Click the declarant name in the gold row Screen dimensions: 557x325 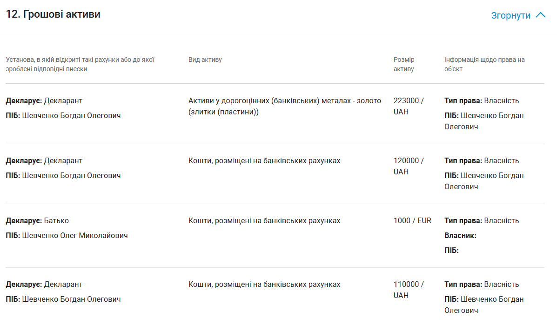pos(71,115)
